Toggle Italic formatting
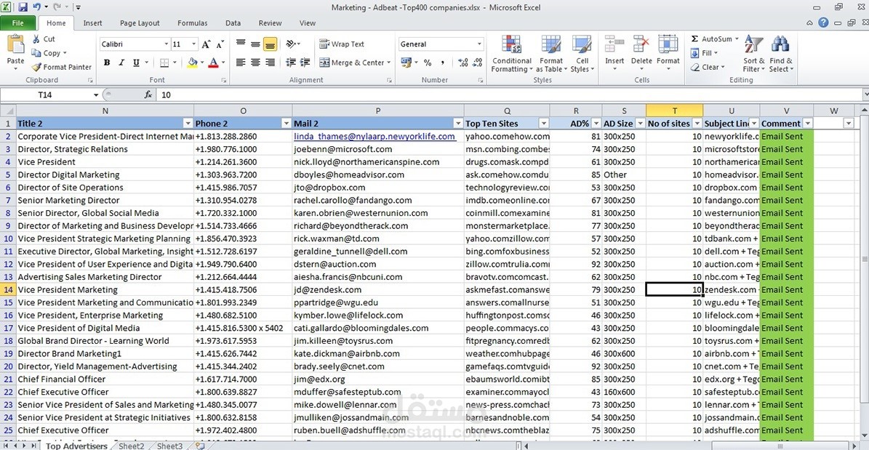869x450 pixels. click(121, 63)
